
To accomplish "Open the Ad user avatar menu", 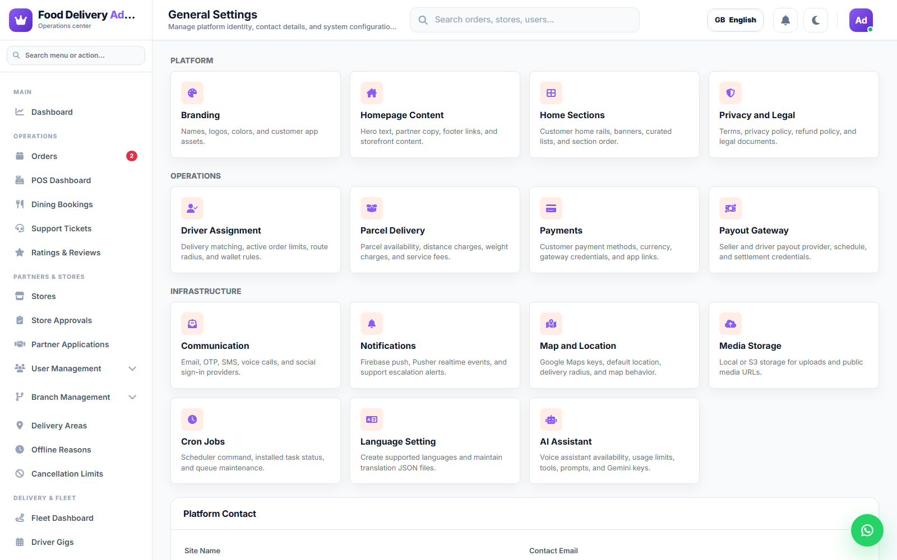I will (x=861, y=20).
